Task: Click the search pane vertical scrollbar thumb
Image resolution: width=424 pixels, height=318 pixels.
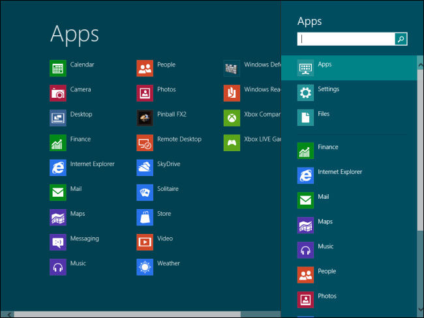Action: 420,150
